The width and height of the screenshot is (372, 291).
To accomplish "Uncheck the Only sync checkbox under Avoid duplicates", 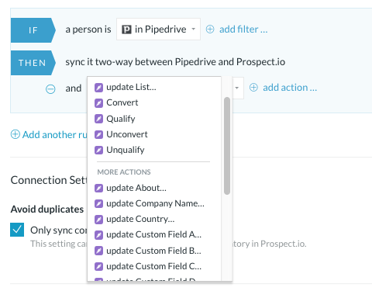I will click(x=17, y=230).
